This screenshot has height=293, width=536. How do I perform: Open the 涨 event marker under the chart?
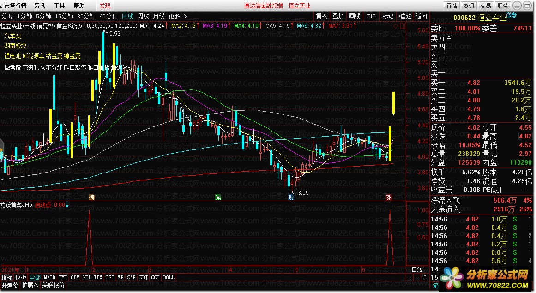click(x=389, y=197)
